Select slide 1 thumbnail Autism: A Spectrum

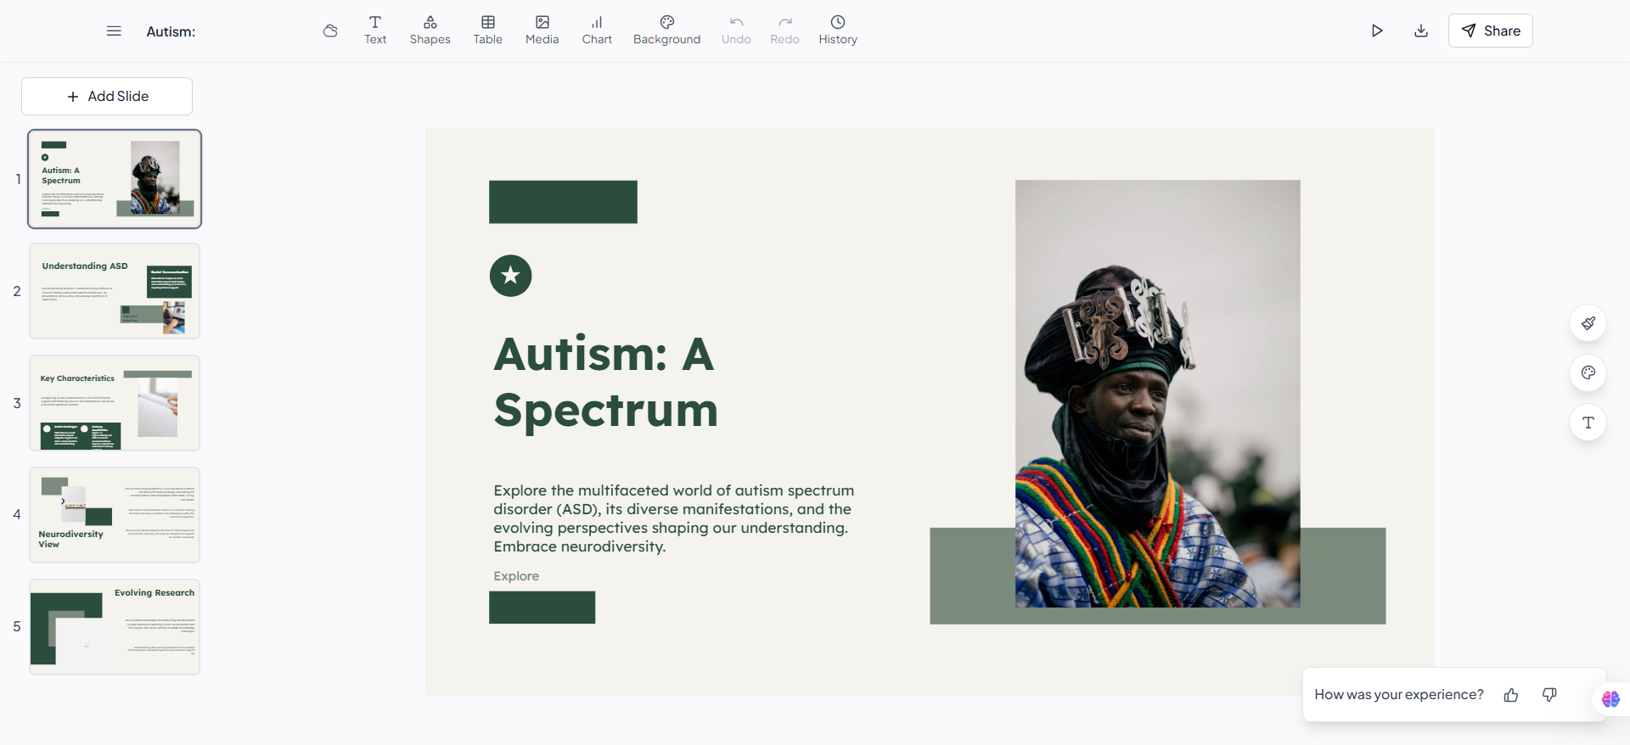[x=115, y=179]
